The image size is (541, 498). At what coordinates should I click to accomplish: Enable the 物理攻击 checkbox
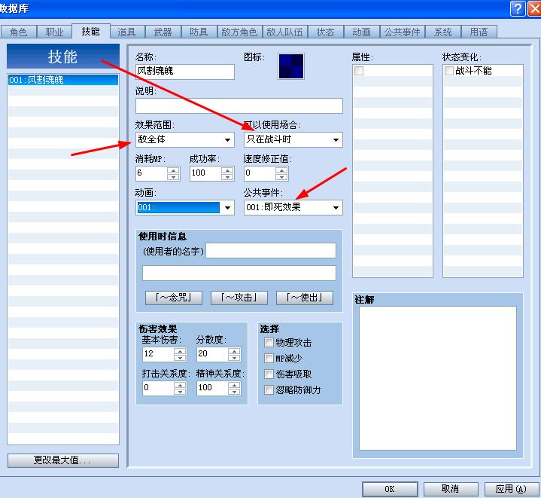tap(269, 343)
